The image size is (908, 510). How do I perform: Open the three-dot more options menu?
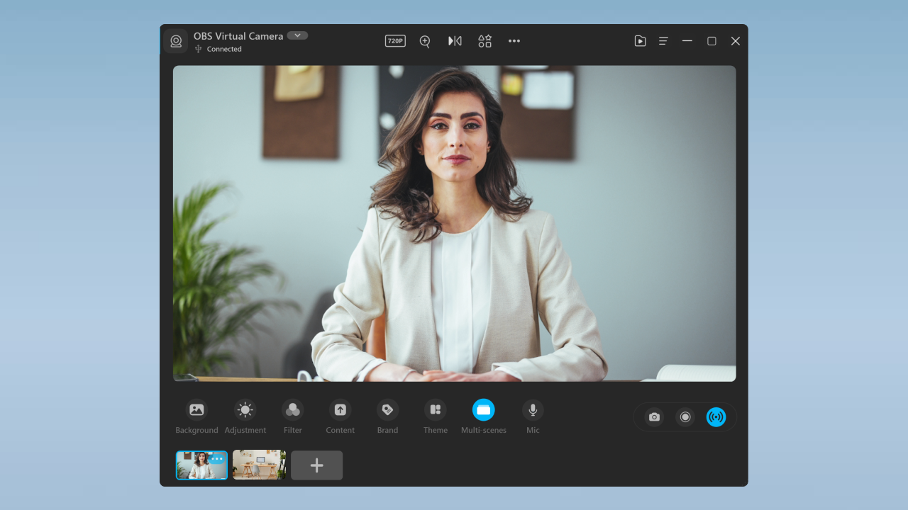pos(514,41)
